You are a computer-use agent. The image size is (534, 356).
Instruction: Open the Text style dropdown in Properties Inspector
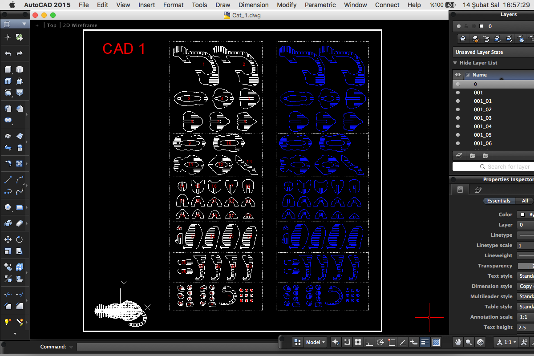point(526,276)
